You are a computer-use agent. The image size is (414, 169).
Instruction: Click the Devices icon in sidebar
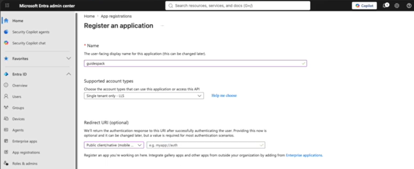click(x=6, y=119)
